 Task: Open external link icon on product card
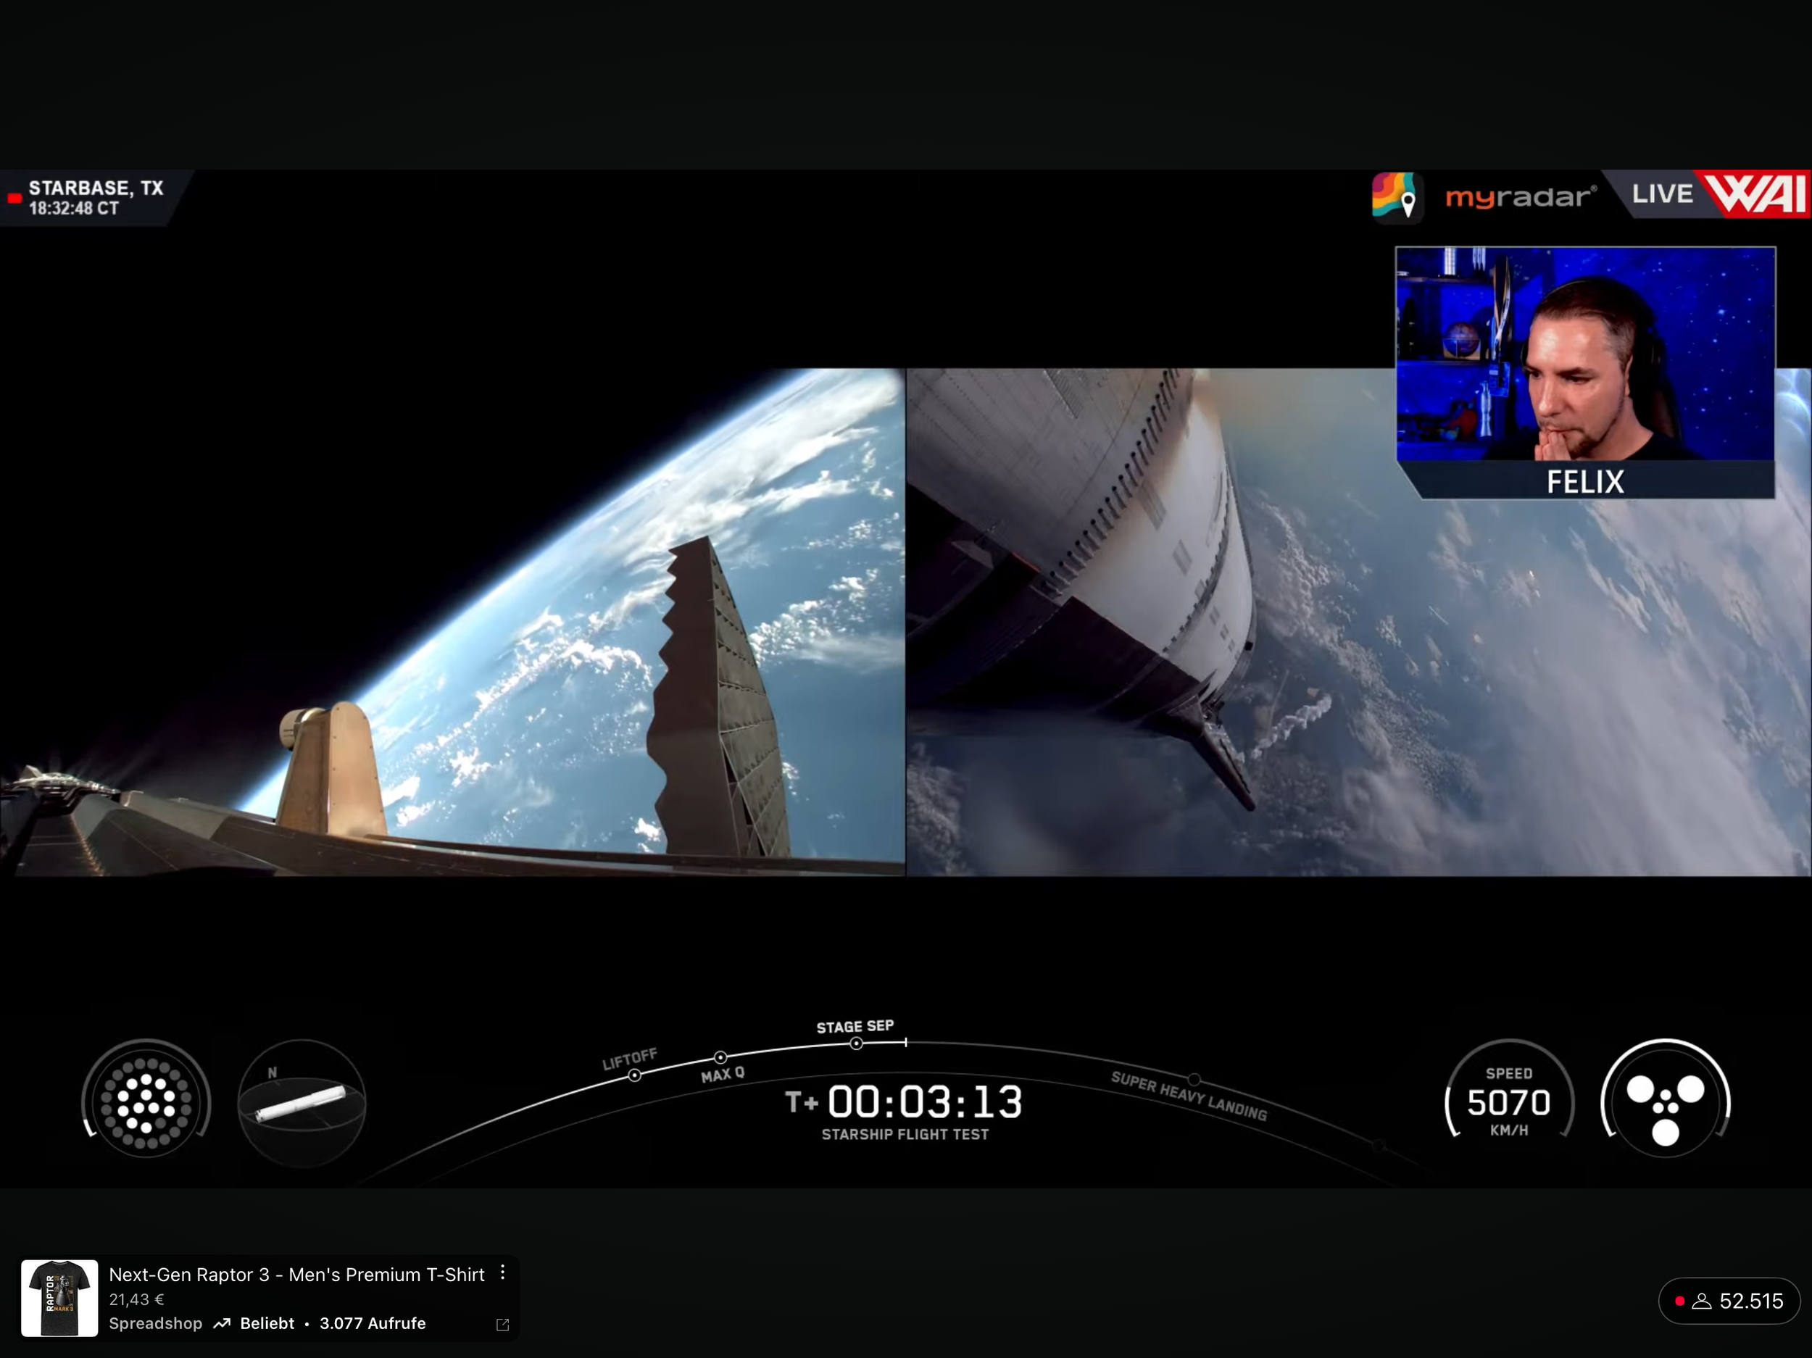(x=503, y=1325)
